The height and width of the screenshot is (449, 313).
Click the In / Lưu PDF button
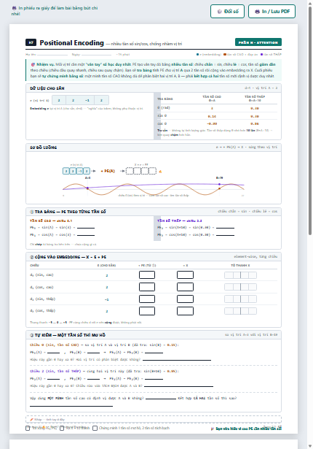(x=272, y=12)
